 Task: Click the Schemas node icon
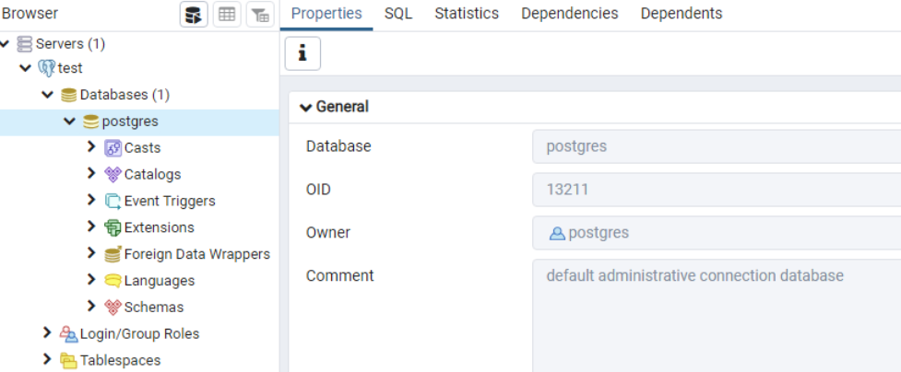(x=113, y=308)
